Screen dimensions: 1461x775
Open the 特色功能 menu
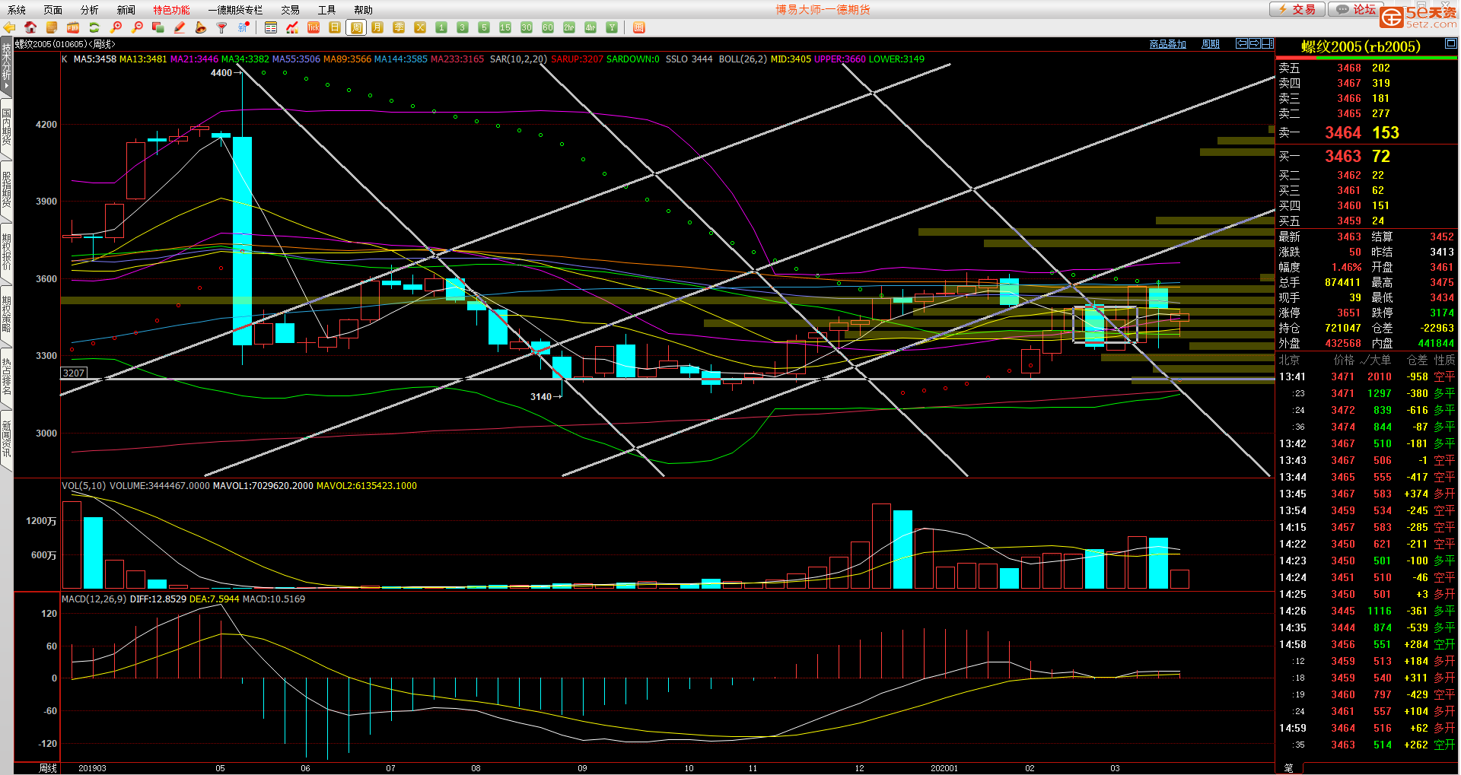[x=171, y=10]
